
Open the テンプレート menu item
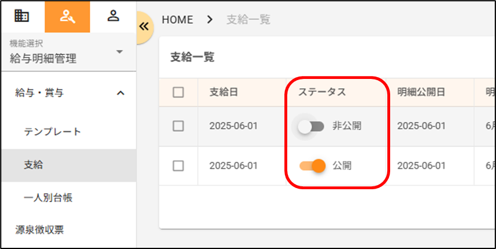tap(52, 132)
